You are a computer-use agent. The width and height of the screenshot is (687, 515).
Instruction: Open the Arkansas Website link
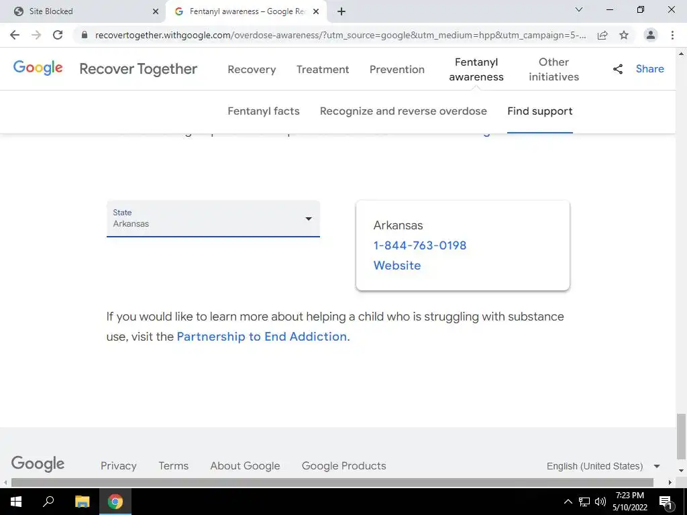[397, 266]
